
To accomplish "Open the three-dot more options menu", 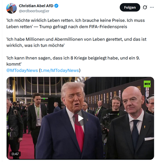I will click(x=152, y=7).
